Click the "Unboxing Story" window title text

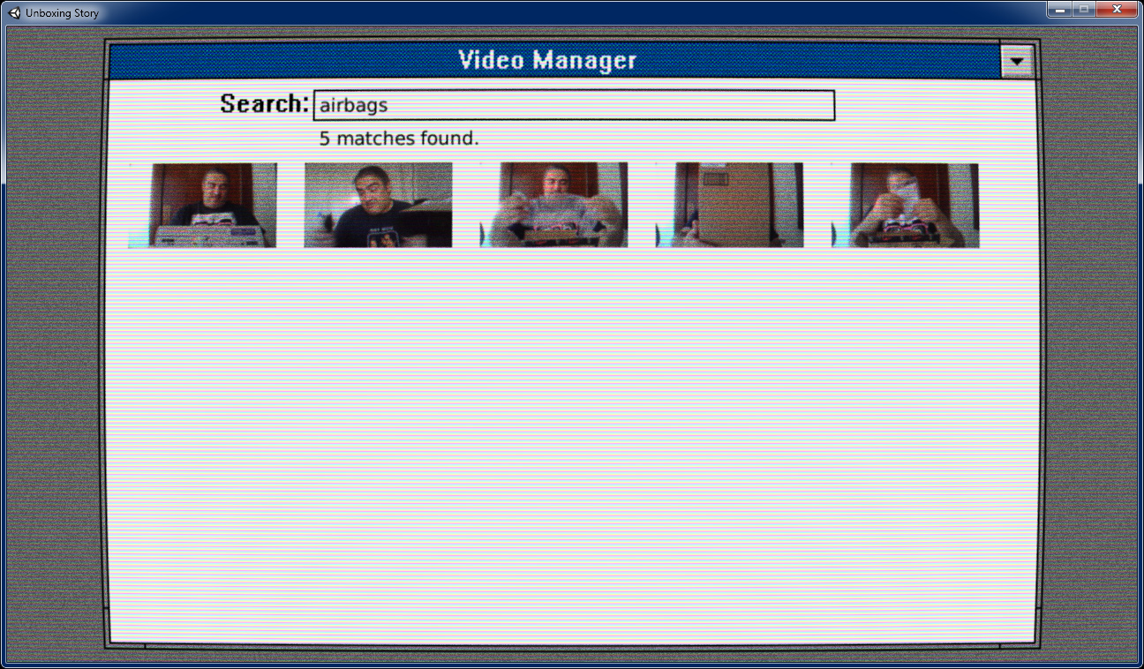tap(62, 13)
